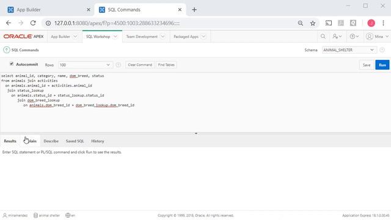
Task: Click the help icon beside Schema
Action: 382,50
